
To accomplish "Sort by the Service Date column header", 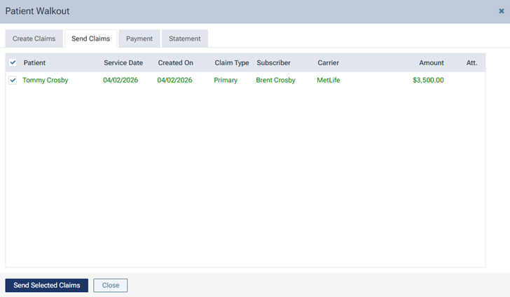I will (x=123, y=63).
